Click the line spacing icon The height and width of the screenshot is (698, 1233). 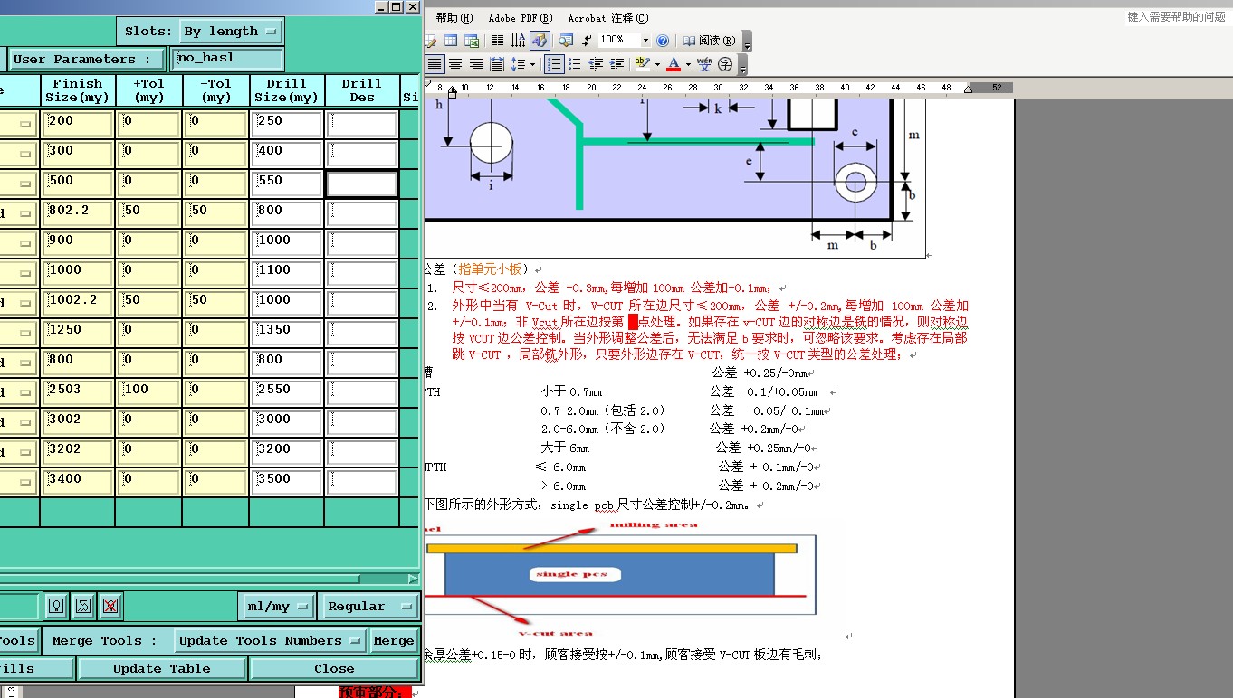tap(518, 64)
